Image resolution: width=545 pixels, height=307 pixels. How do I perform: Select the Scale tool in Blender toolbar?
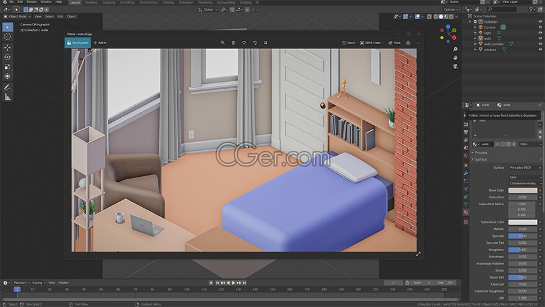[x=7, y=66]
